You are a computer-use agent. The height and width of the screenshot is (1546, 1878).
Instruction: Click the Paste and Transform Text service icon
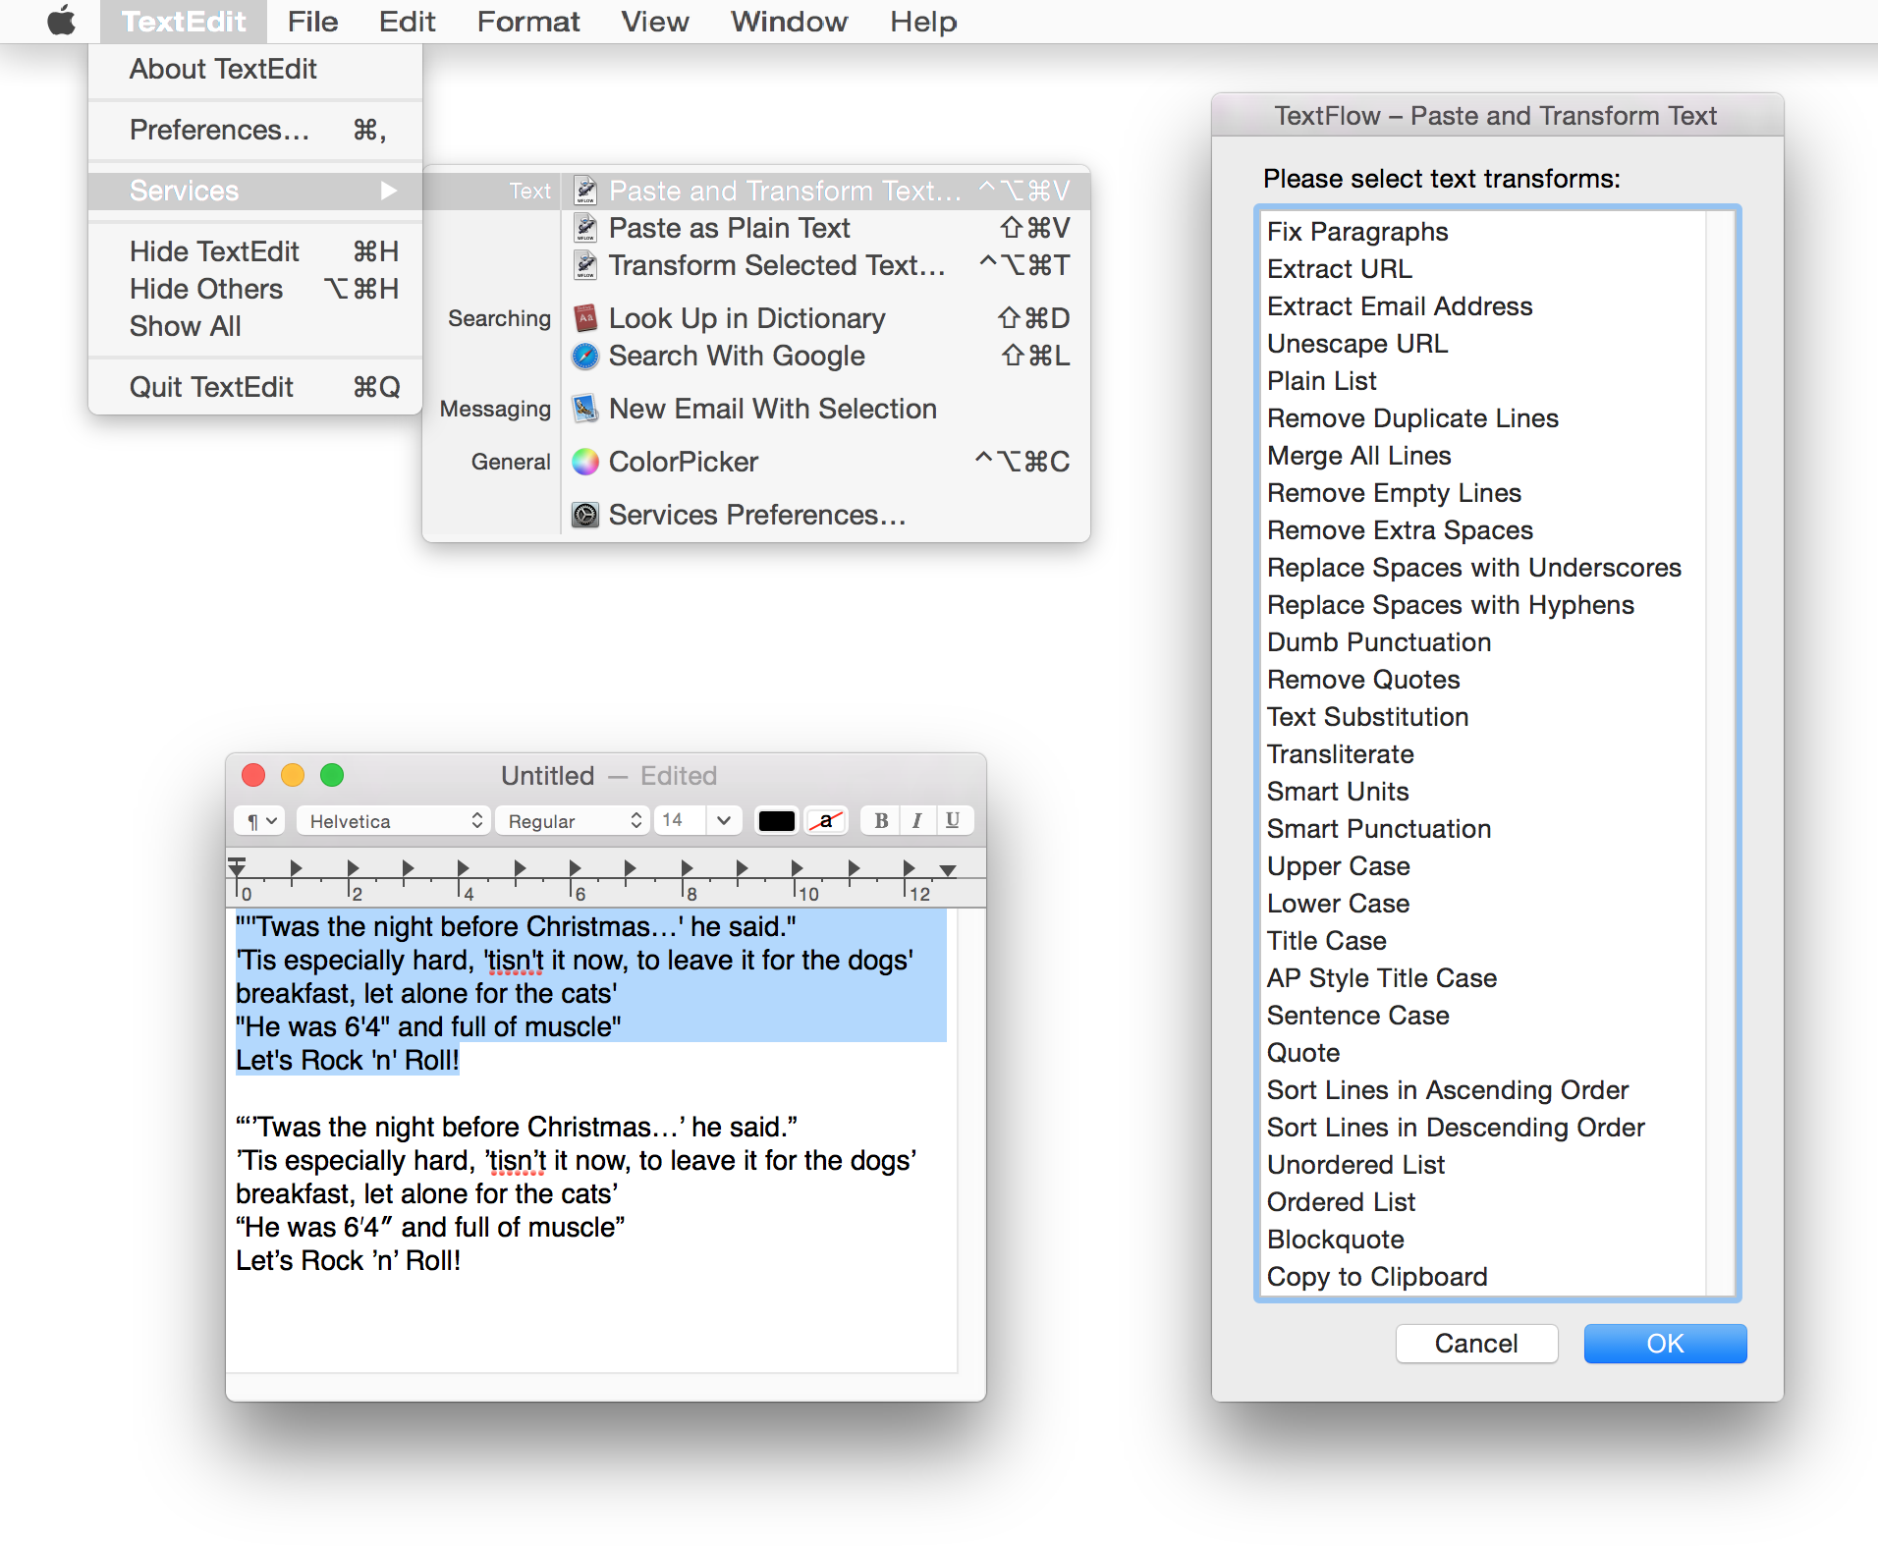tap(585, 191)
